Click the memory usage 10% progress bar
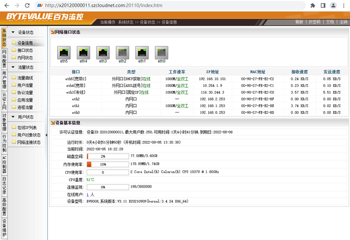 coord(107,164)
